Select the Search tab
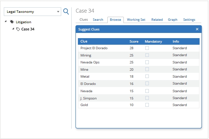This screenshot has width=209, height=139. pyautogui.click(x=98, y=20)
